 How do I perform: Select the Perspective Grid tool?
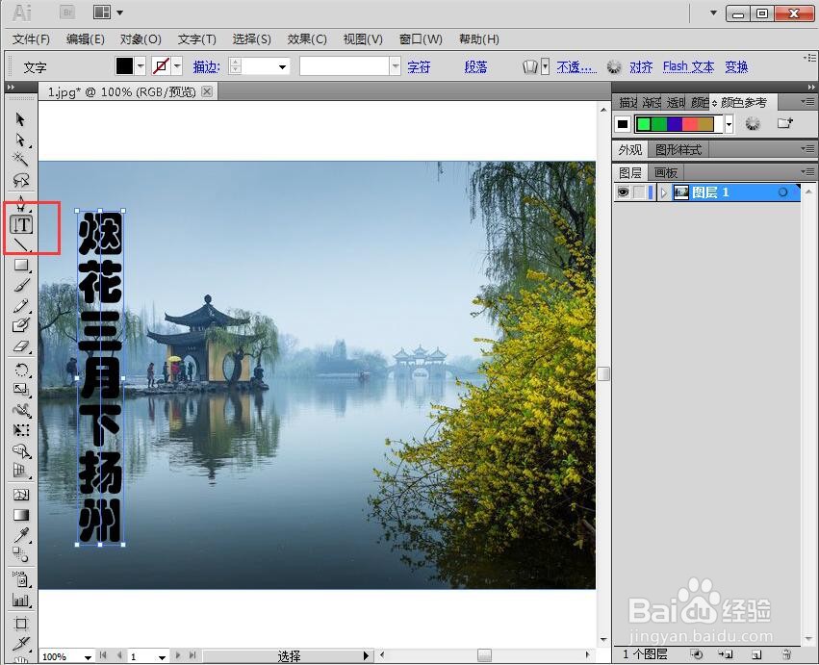[21, 471]
